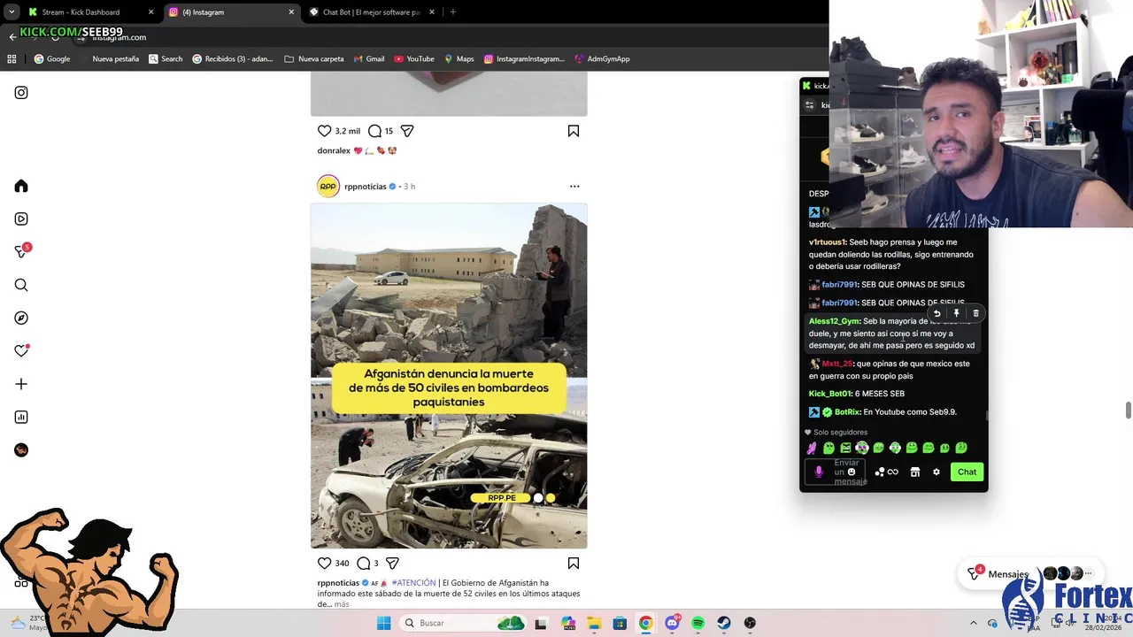Screen dimensions: 1133x637
Task: Open Maps bookmark
Action: pos(459,59)
